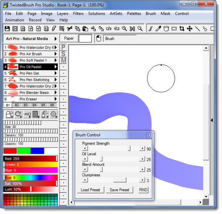Expand arrow beside Pro Blender Basic
This screenshot has width=222, height=214.
pos(56,92)
